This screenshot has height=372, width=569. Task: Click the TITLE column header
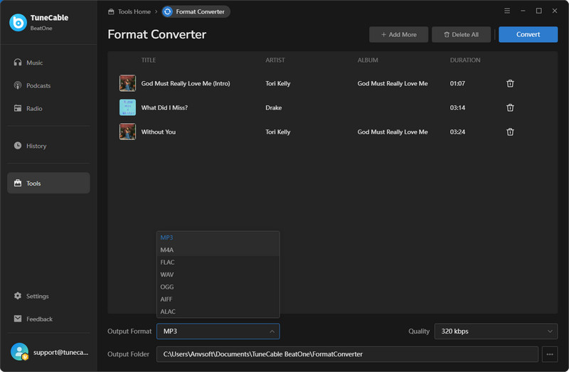(149, 60)
